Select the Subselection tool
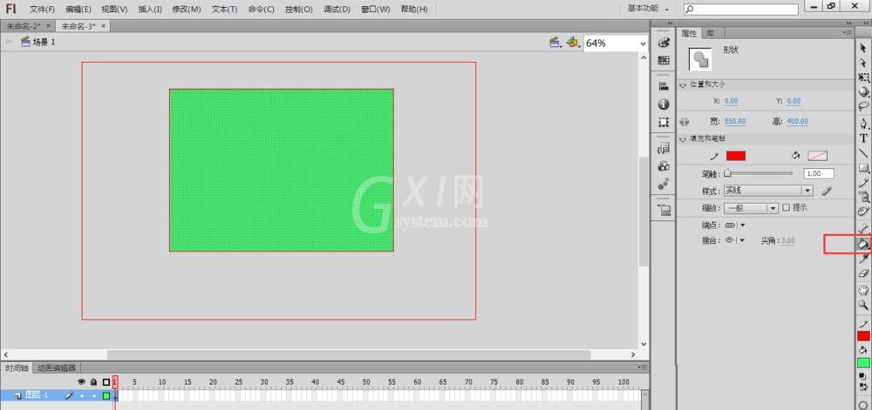Screen dimensions: 872x410 tap(863, 64)
